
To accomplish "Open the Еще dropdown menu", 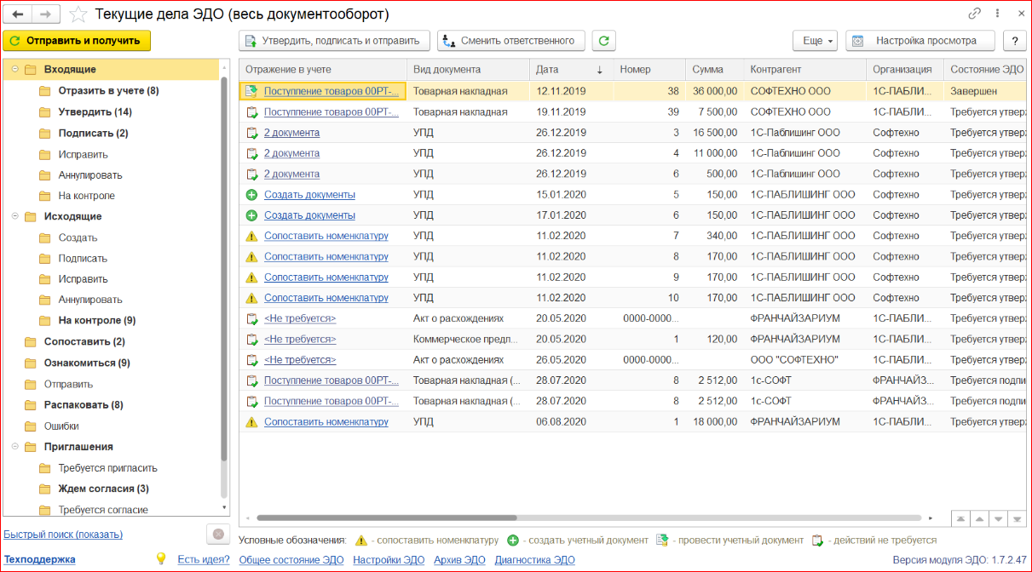I will [816, 41].
